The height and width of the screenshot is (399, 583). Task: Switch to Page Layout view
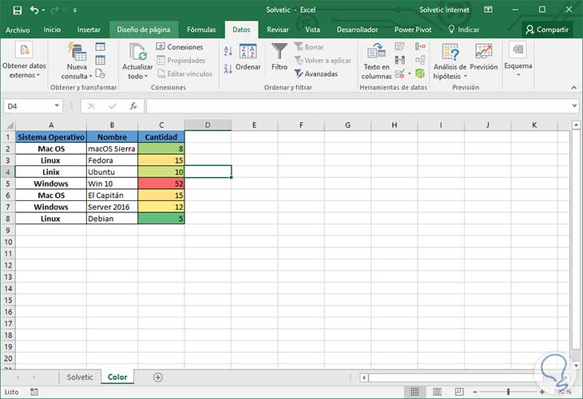click(438, 392)
